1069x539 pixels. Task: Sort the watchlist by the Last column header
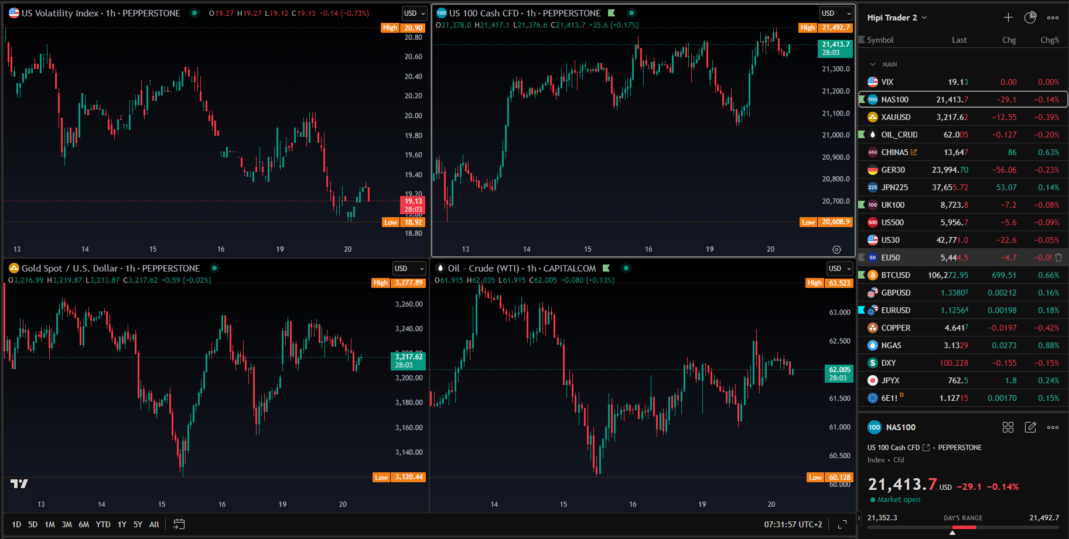(959, 40)
